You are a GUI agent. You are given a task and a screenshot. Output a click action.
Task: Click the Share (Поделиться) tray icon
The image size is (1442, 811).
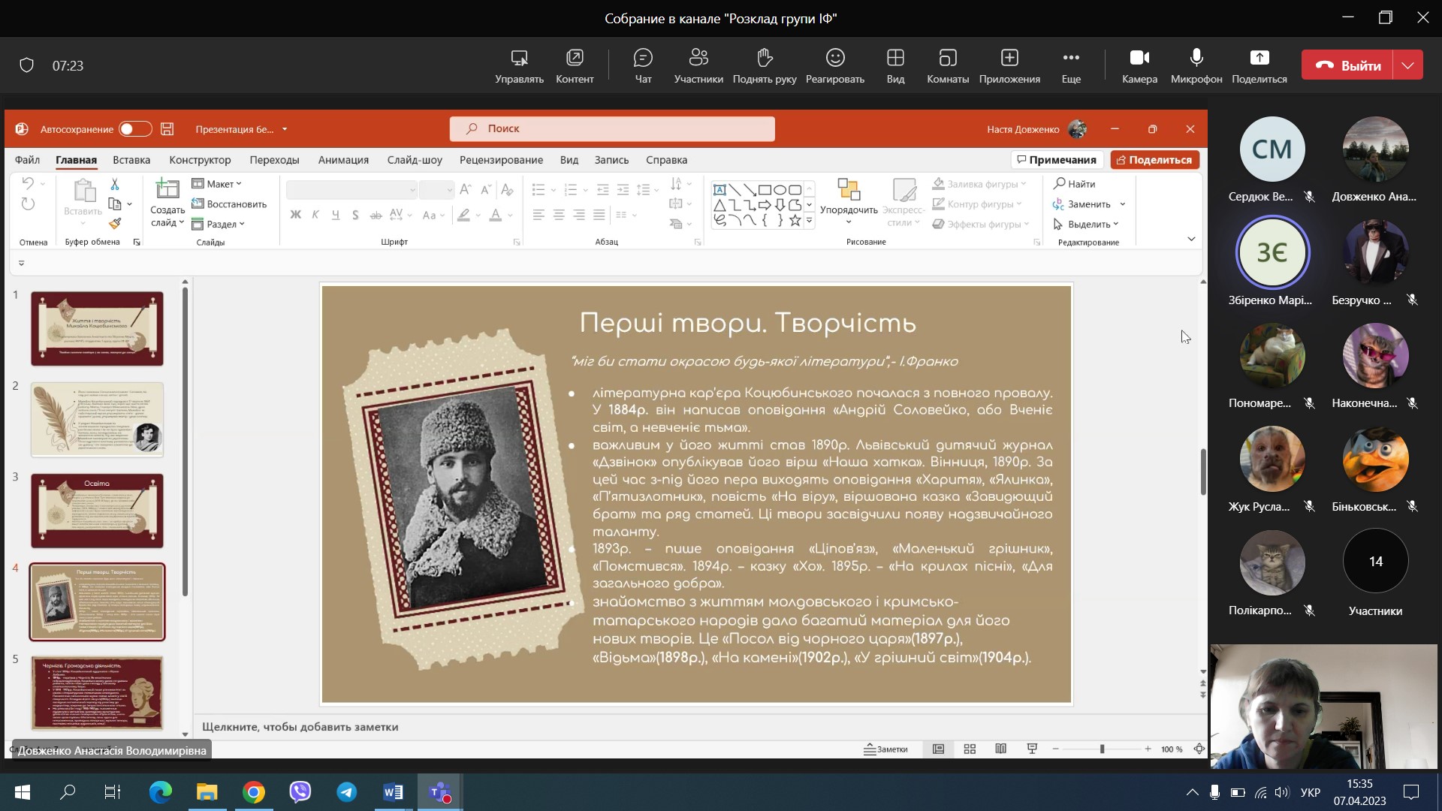tap(1259, 59)
